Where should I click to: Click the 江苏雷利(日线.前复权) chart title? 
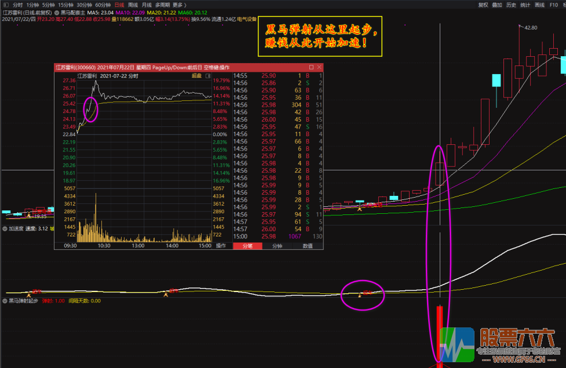pos(27,13)
